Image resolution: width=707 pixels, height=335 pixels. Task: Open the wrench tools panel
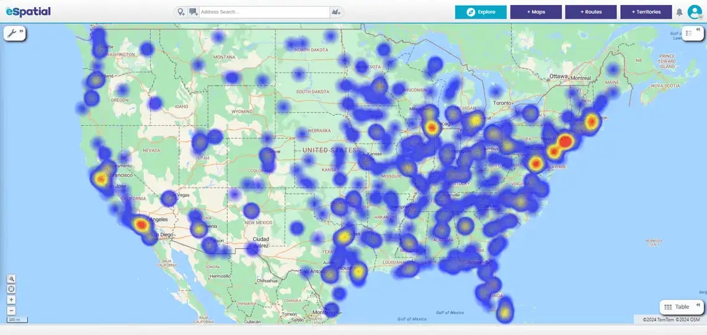click(12, 33)
